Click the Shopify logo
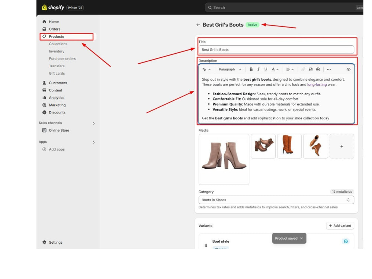The width and height of the screenshot is (372, 279). pos(53,7)
